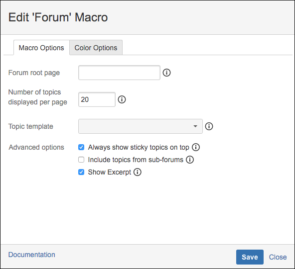Click info icon after sticky topics option
This screenshot has width=295, height=269.
pos(196,147)
